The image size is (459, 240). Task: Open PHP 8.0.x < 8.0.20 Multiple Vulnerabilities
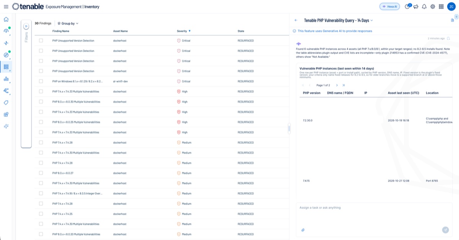[76, 234]
